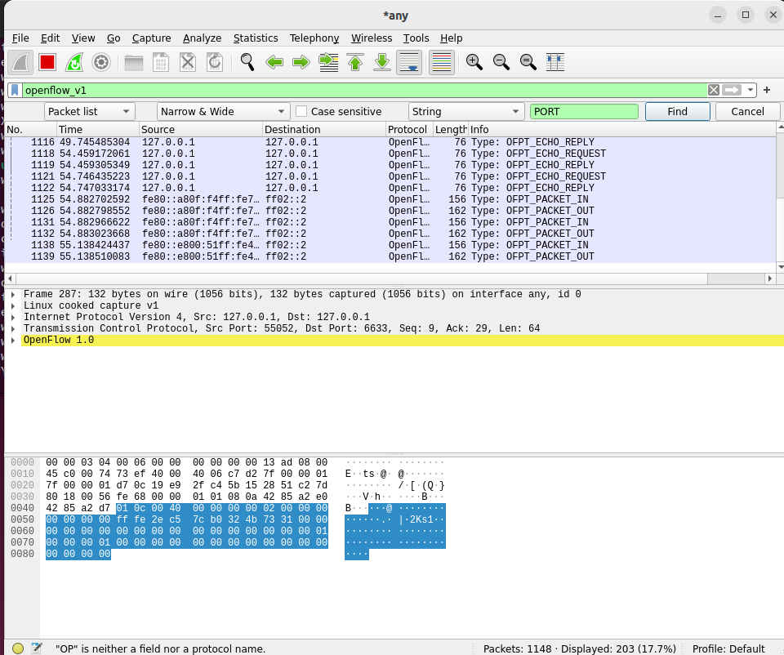Image resolution: width=784 pixels, height=655 pixels.
Task: Select packet 1125 OFPT_PACKET_IN row
Action: click(390, 199)
